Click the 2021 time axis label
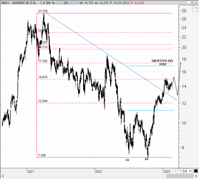This screenshot has height=179, width=199. [x=31, y=172]
